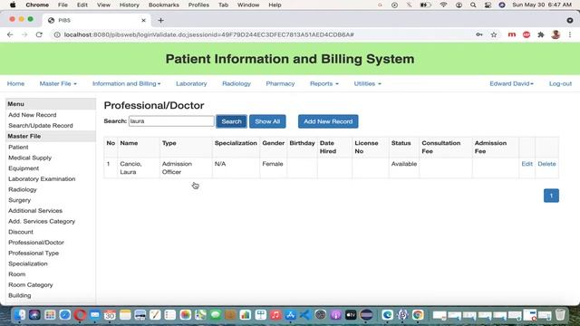Open the red 'm' extension icon
The height and width of the screenshot is (326, 580).
point(512,34)
